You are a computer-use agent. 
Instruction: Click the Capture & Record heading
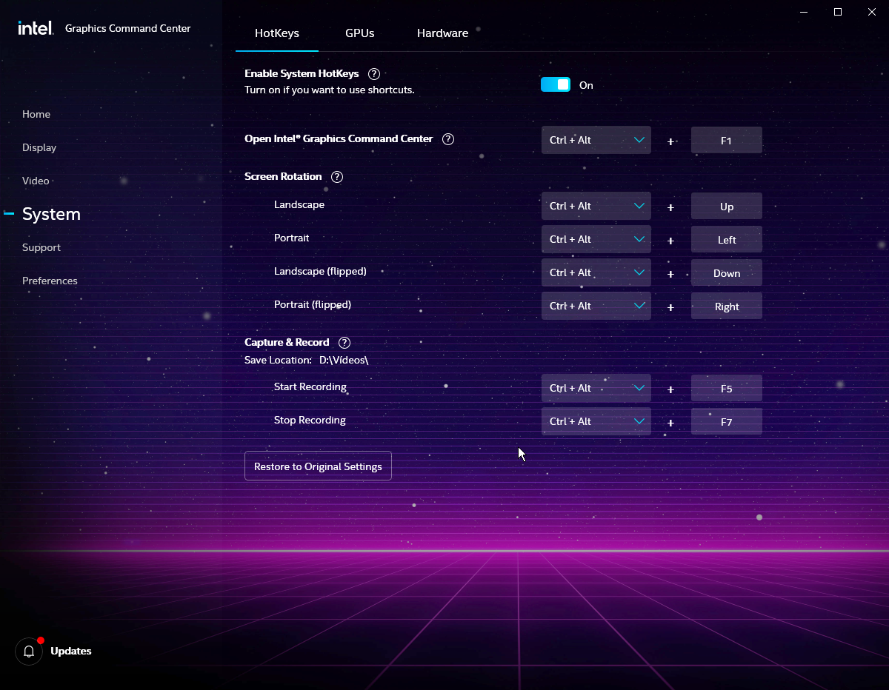point(287,342)
